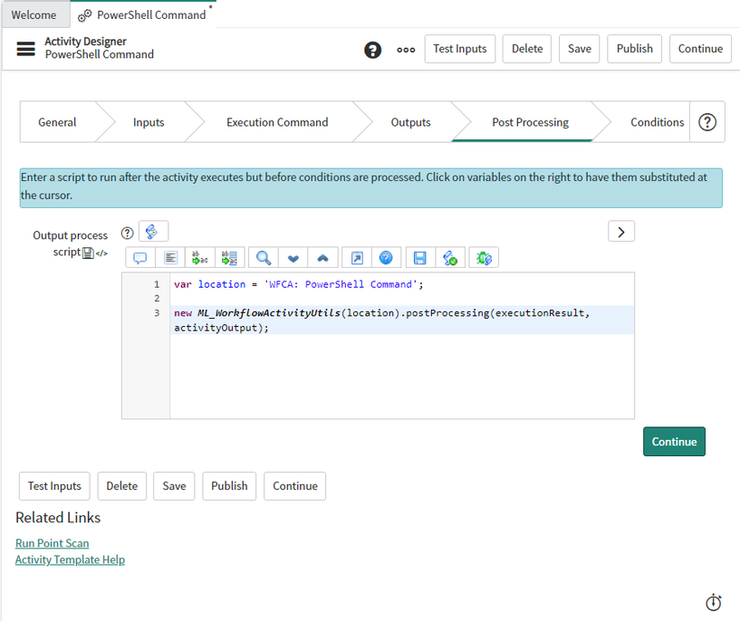Open the more options ellipsis in the header
The height and width of the screenshot is (621, 740).
pos(406,50)
